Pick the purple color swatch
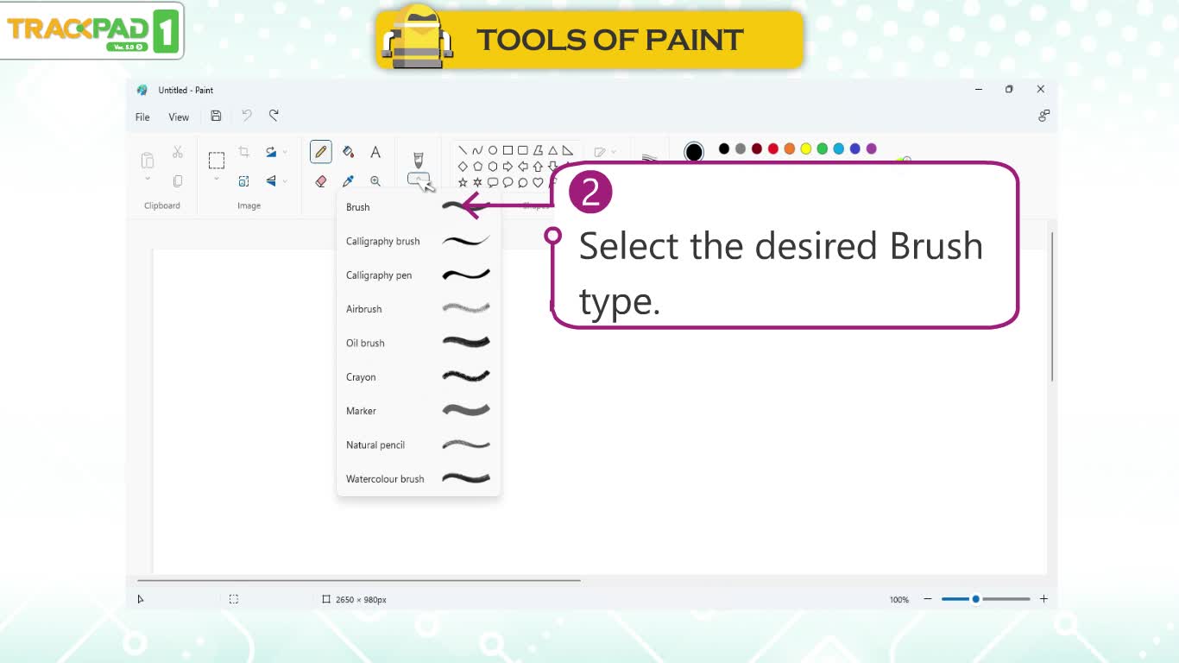The image size is (1179, 663). [x=872, y=148]
